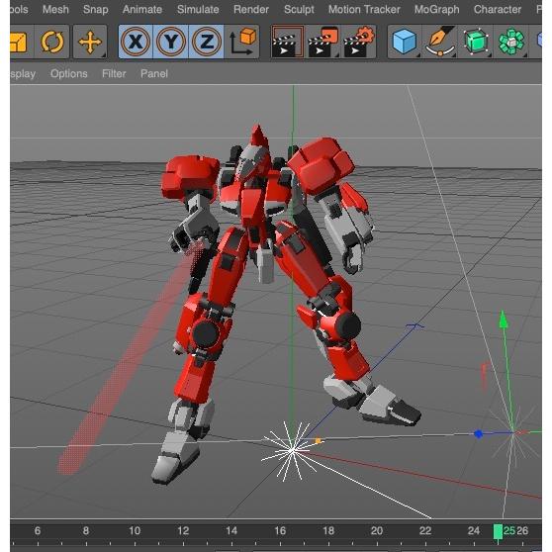Open viewport Options menu
Screen dimensions: 552x552
(x=69, y=73)
